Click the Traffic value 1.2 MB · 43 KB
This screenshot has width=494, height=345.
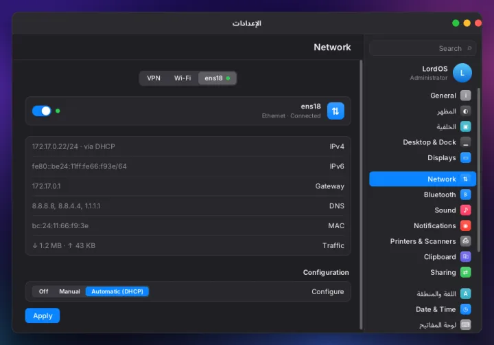coord(64,245)
